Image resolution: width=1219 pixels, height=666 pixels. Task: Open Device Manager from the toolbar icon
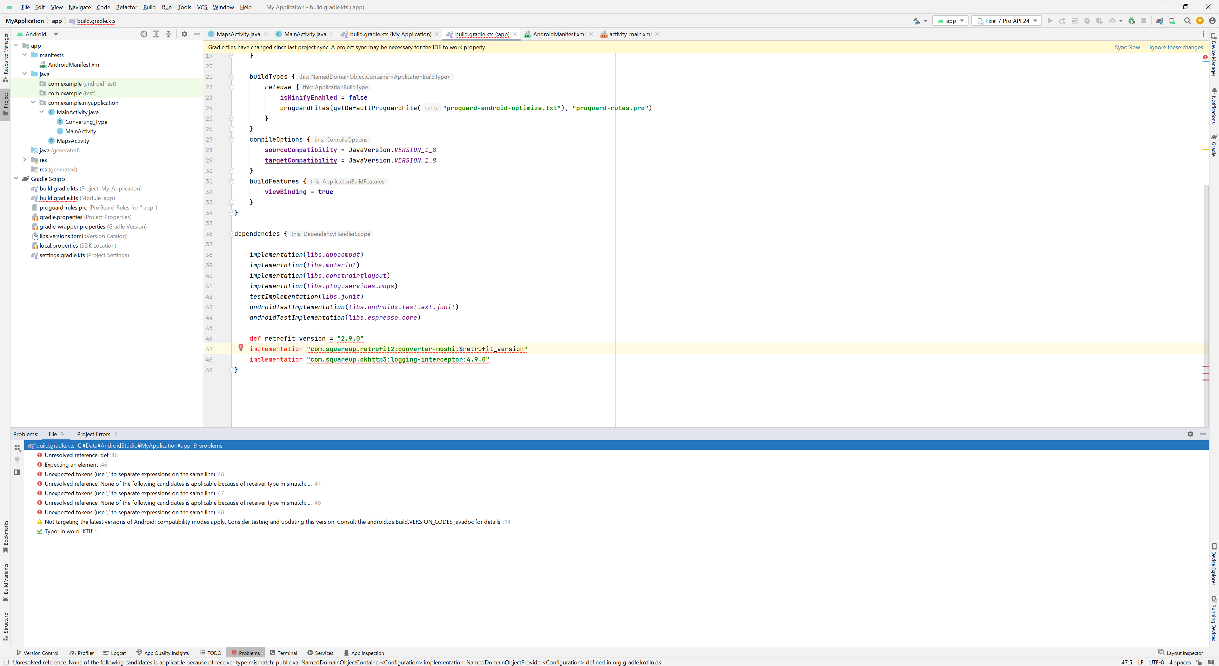click(1172, 21)
